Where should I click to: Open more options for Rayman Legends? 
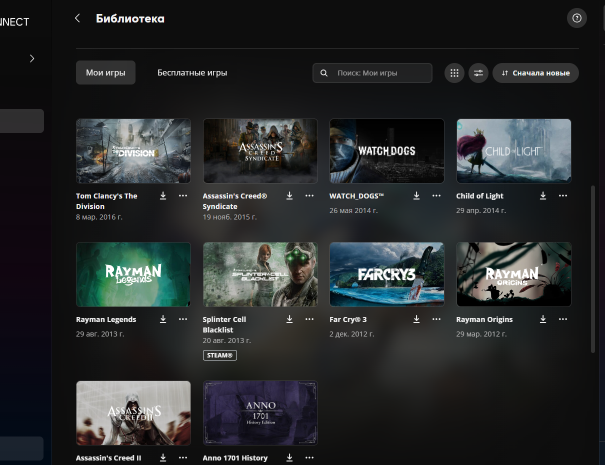183,319
